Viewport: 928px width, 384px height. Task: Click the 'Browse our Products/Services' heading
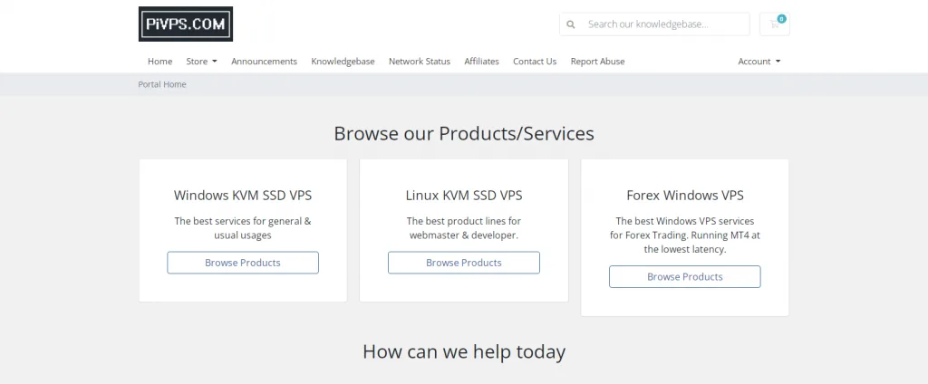(x=463, y=133)
